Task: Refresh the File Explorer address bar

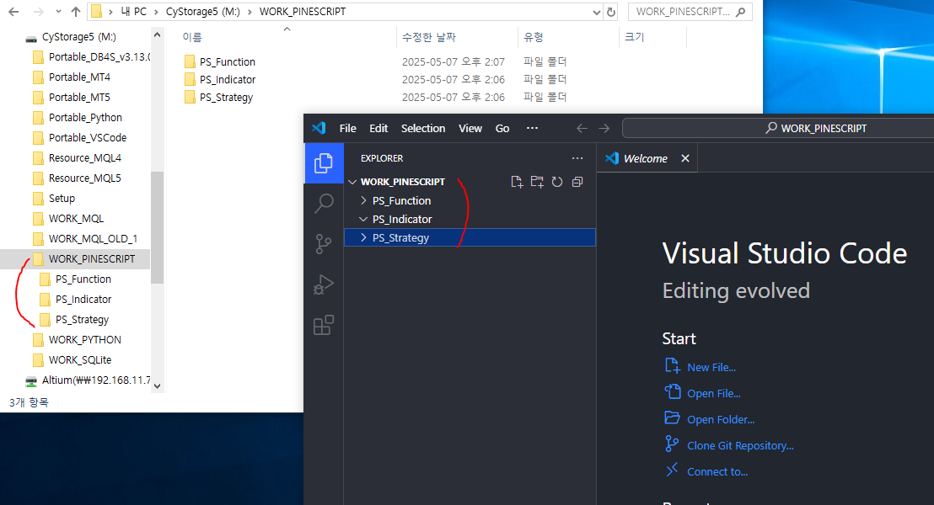Action: click(610, 12)
